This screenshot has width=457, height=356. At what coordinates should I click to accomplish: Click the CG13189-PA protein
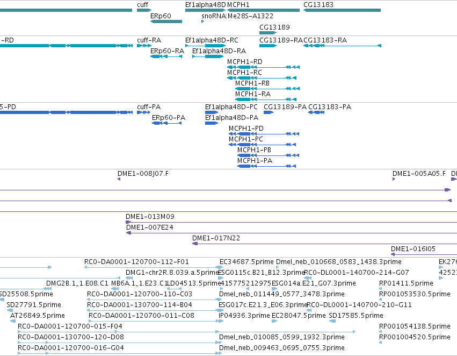point(269,112)
